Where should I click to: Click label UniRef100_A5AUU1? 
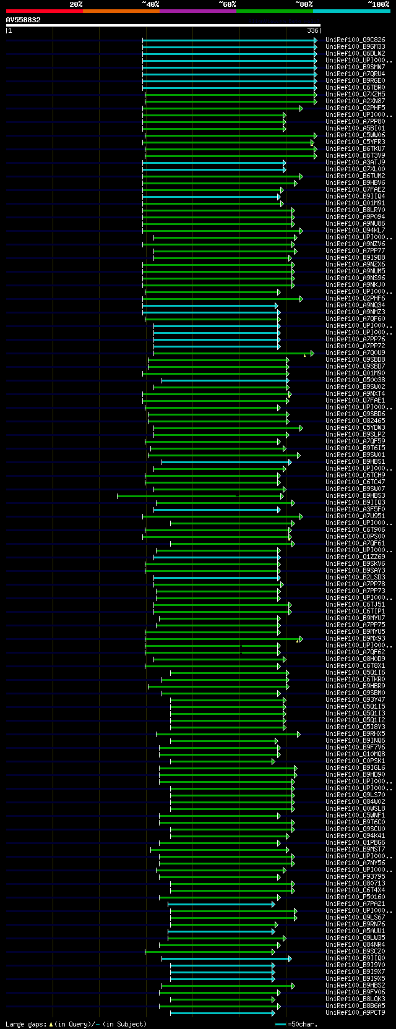[x=355, y=931]
